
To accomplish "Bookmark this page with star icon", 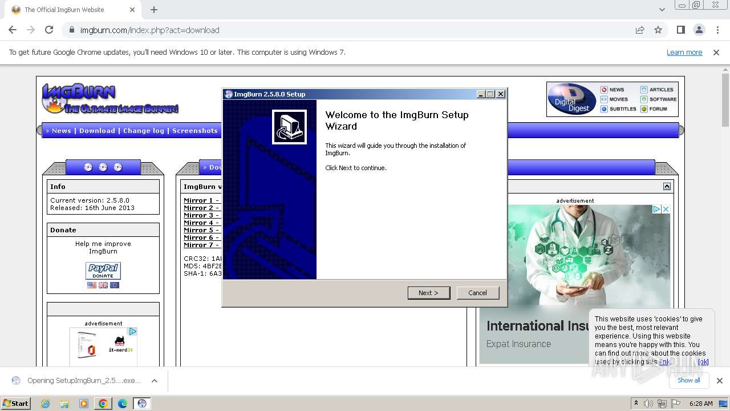I will point(658,30).
